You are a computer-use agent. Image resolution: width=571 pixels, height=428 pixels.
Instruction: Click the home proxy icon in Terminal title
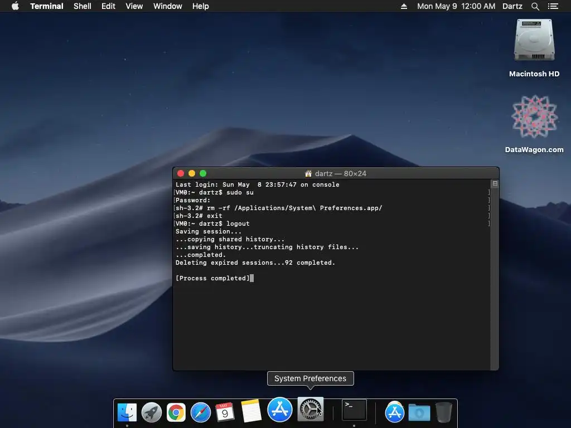point(308,174)
